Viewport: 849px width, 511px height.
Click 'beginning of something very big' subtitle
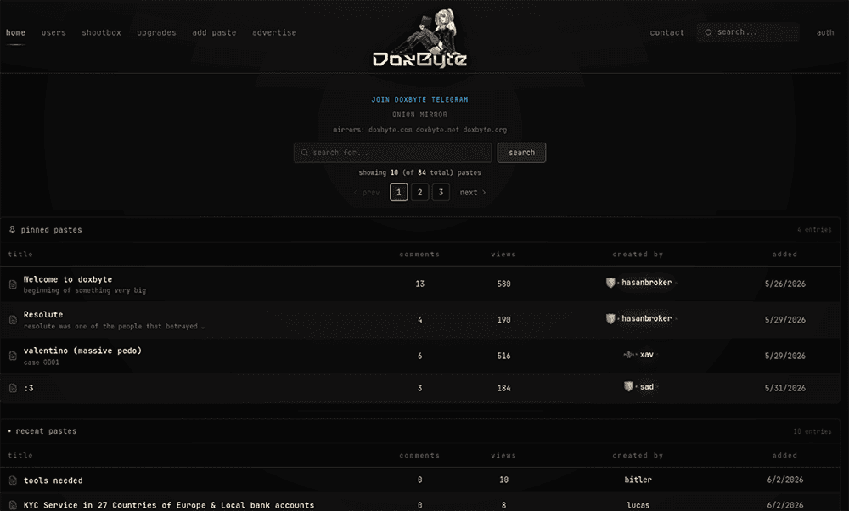(x=84, y=290)
